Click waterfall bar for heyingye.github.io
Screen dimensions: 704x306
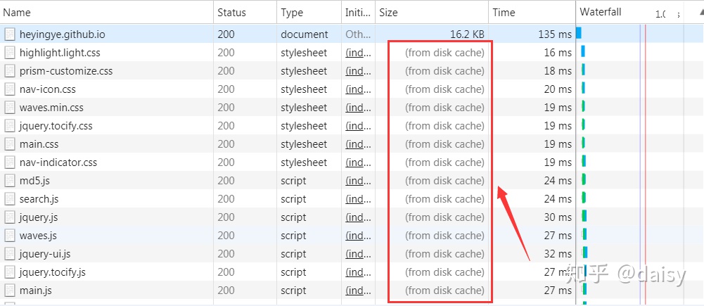coord(579,33)
